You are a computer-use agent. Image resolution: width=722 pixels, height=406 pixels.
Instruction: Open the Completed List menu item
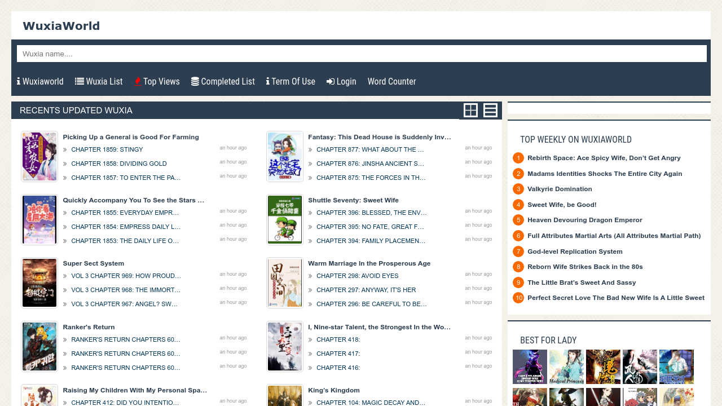[223, 81]
